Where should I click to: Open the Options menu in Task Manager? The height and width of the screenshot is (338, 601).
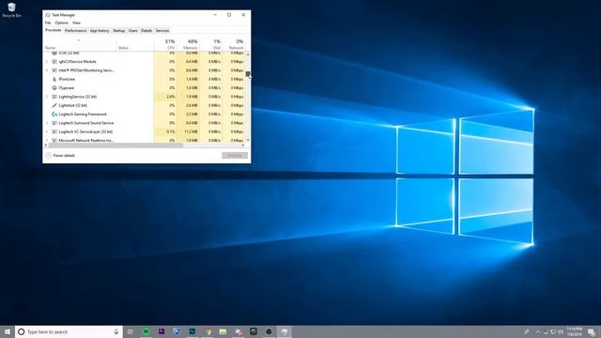tap(61, 23)
